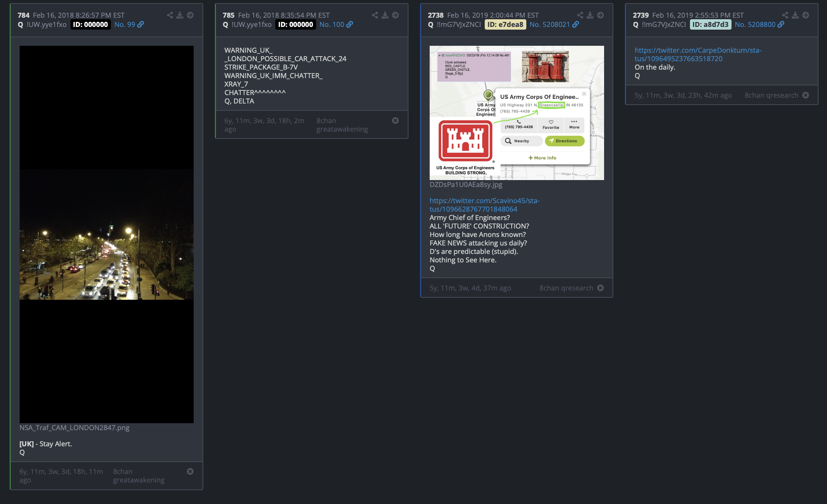Click post number 784 in header
827x504 pixels.
coord(23,15)
